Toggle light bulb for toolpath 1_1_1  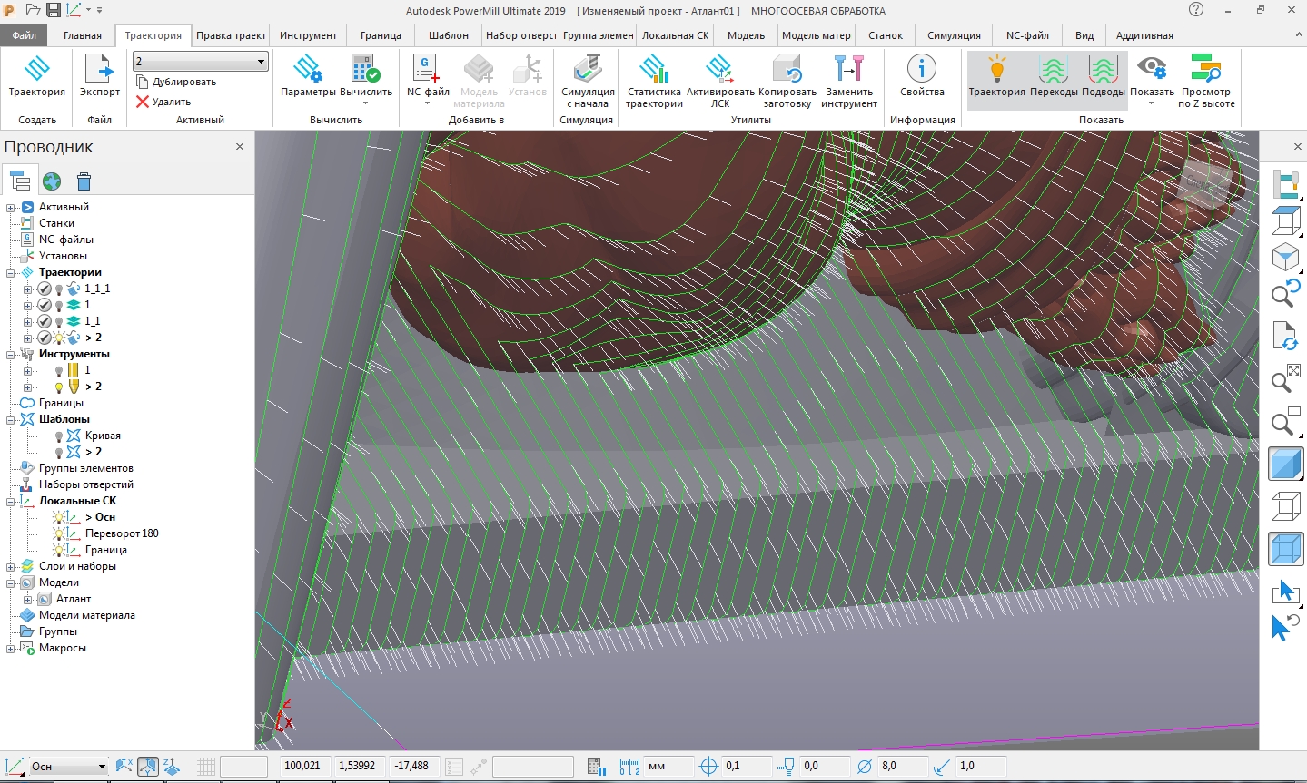click(x=59, y=289)
